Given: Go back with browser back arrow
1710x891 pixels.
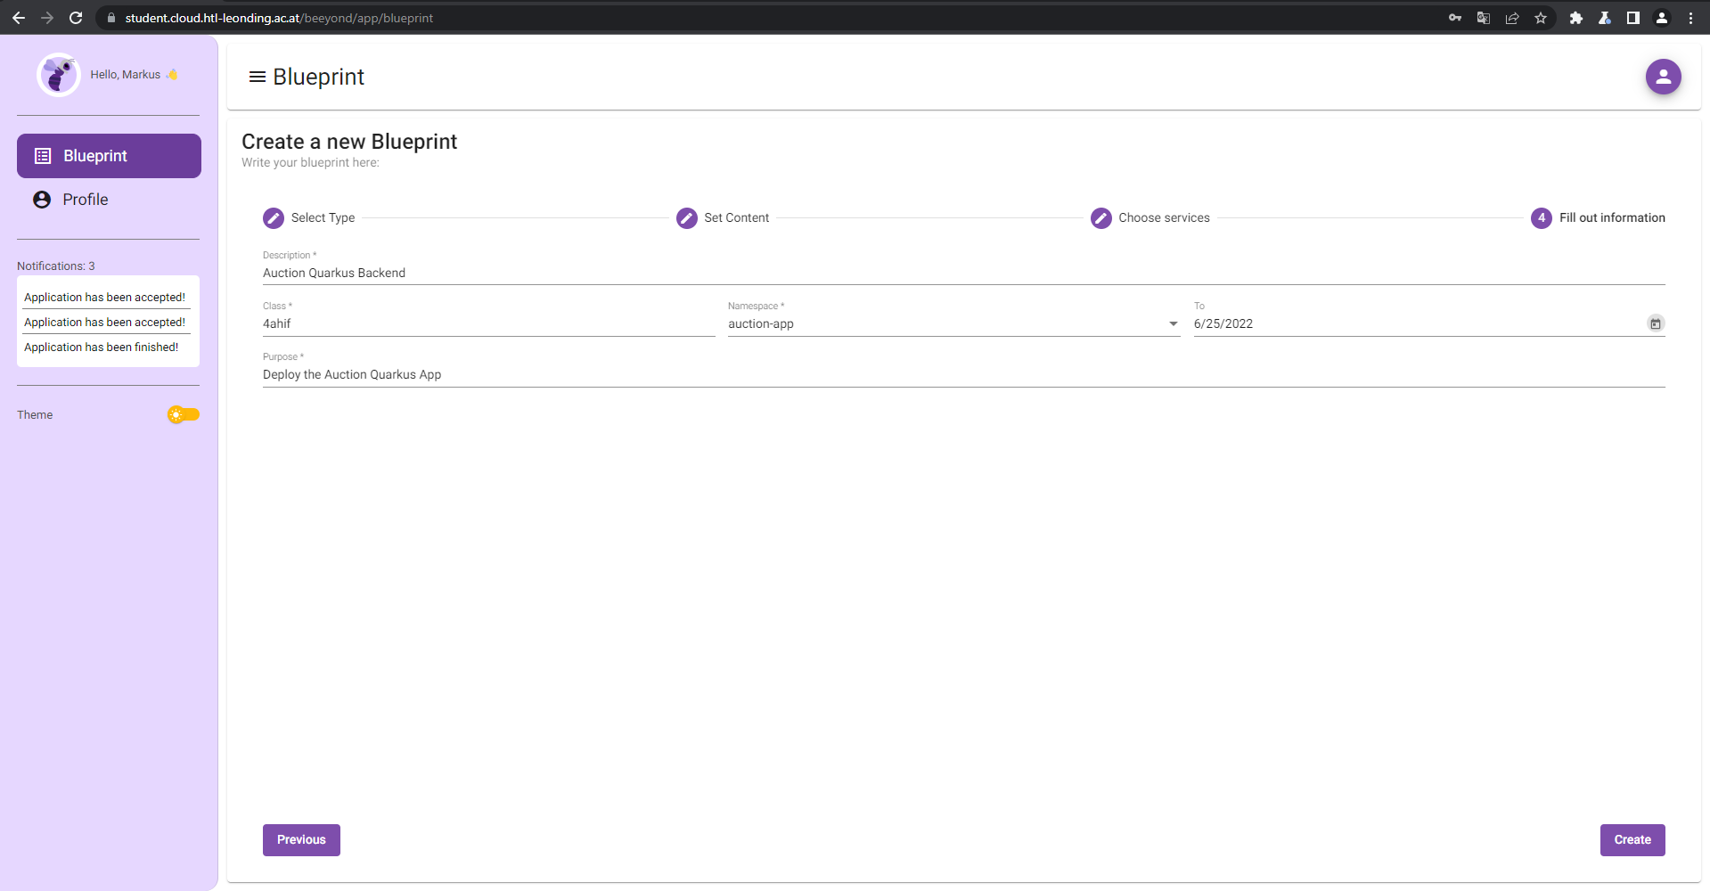Looking at the screenshot, I should pyautogui.click(x=19, y=18).
